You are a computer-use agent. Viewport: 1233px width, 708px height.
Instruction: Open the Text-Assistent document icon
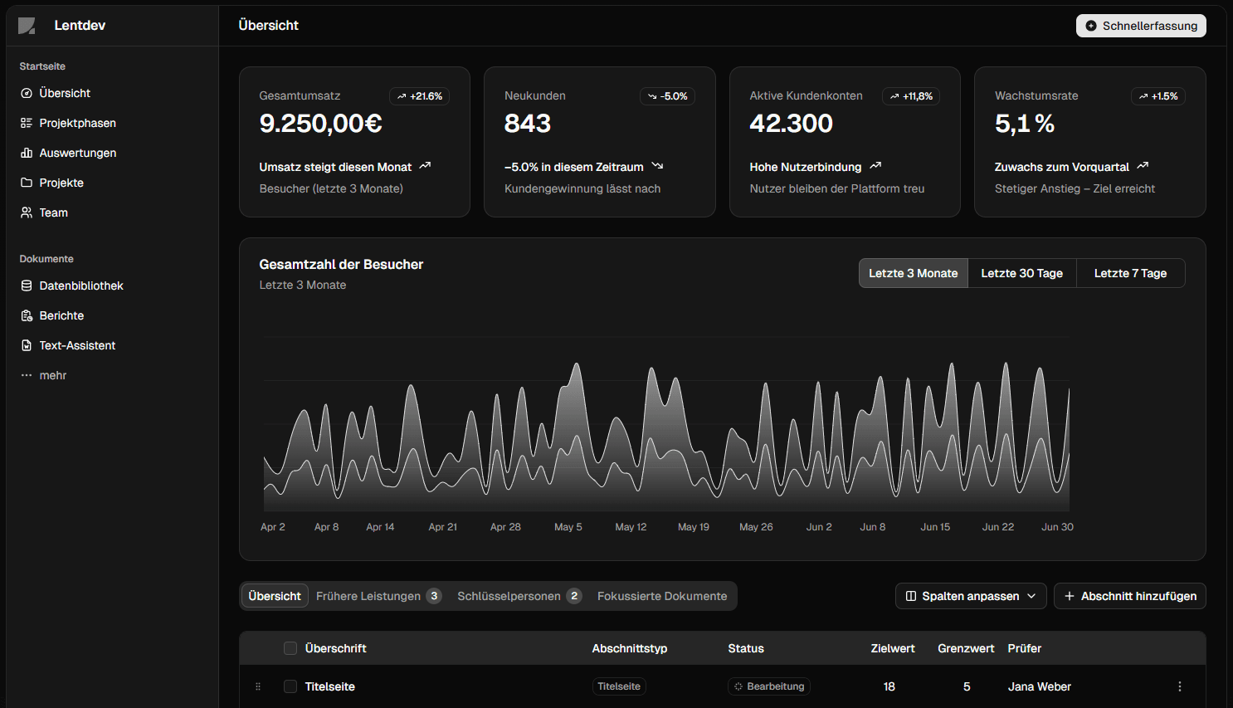click(27, 345)
